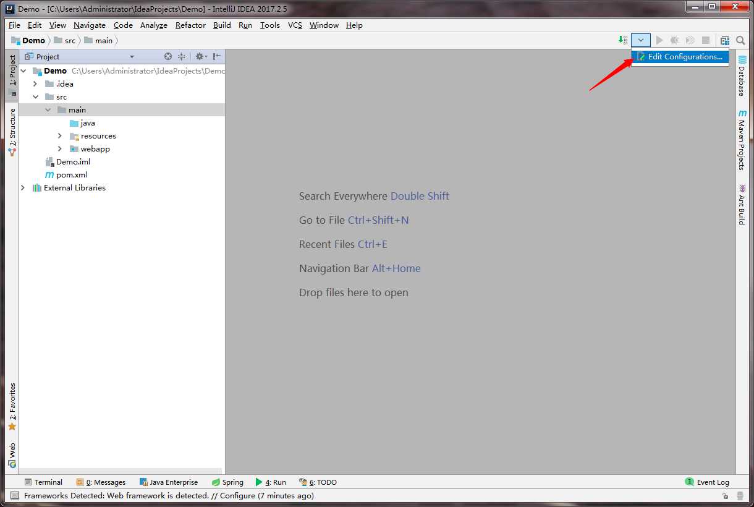This screenshot has width=754, height=507.
Task: Open the Web side tab
Action: (x=12, y=454)
